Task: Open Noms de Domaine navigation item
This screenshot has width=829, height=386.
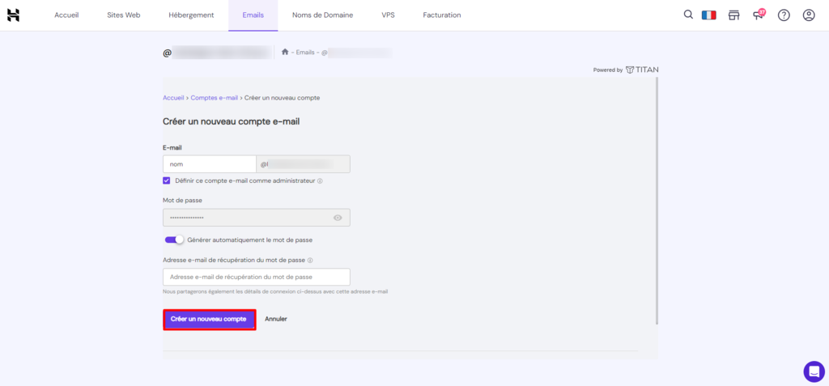Action: coord(322,15)
